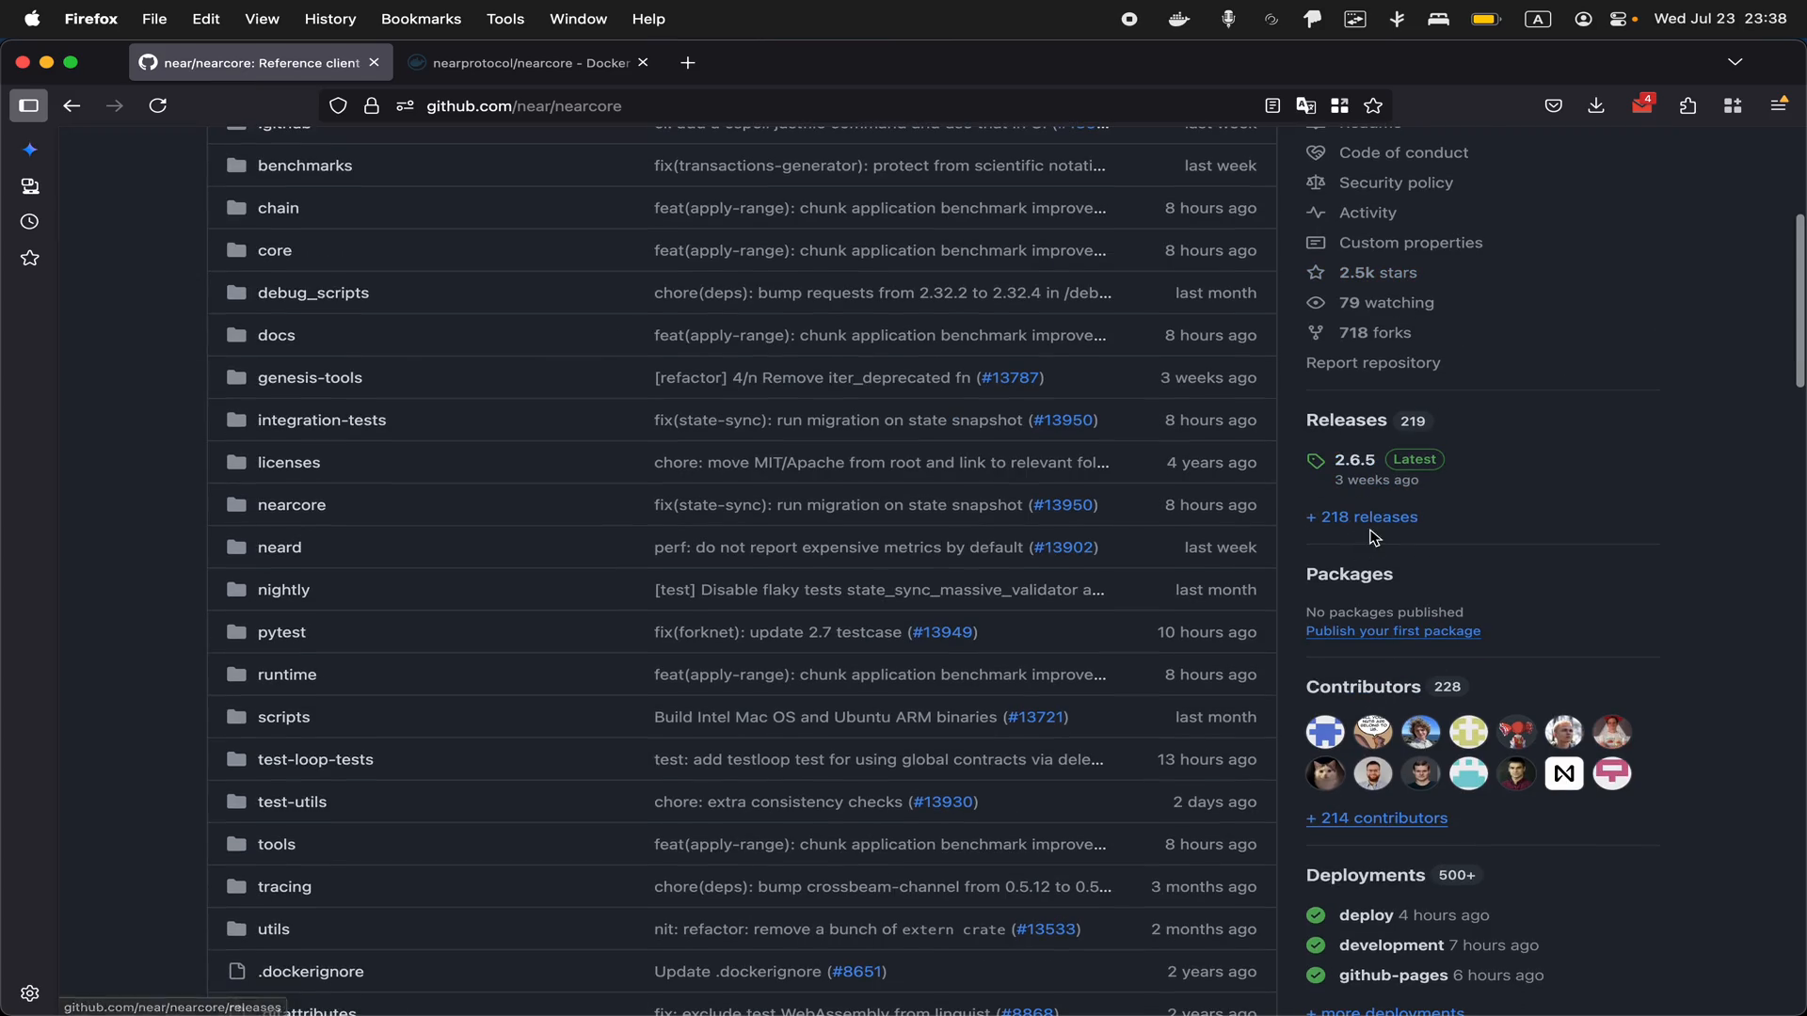The image size is (1807, 1016).
Task: Check the battery indicator in the menu bar
Action: (x=1486, y=19)
